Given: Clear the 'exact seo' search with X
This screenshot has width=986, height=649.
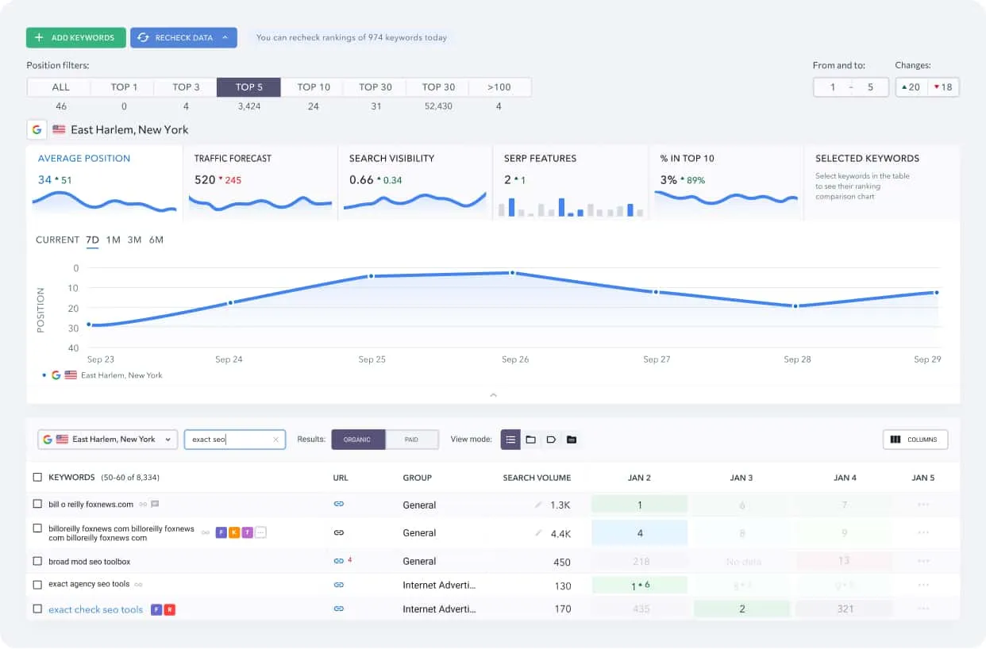Looking at the screenshot, I should tap(275, 440).
